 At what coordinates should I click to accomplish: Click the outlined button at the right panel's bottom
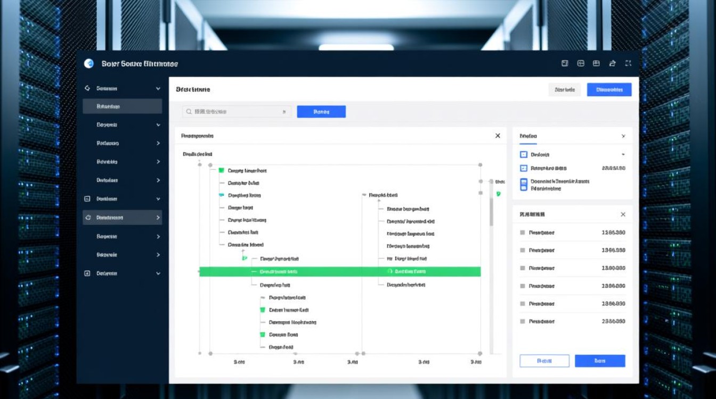click(x=544, y=361)
